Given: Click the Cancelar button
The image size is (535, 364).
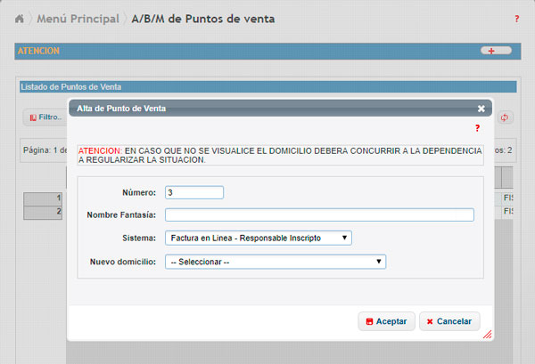Looking at the screenshot, I should pos(449,321).
